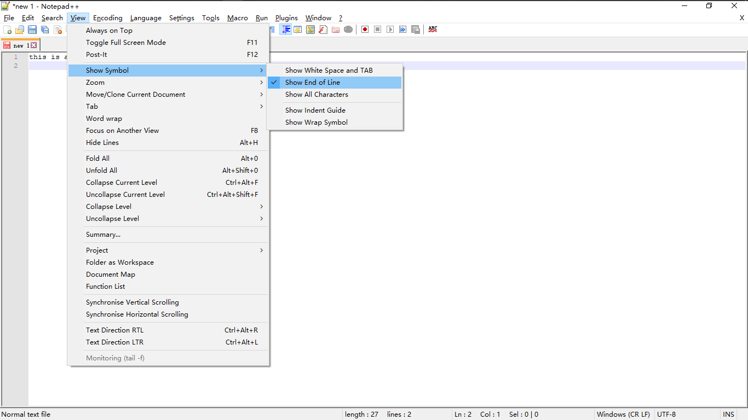Toggle the Show All Characters paragraph icon
The image size is (748, 420).
pos(273,29)
